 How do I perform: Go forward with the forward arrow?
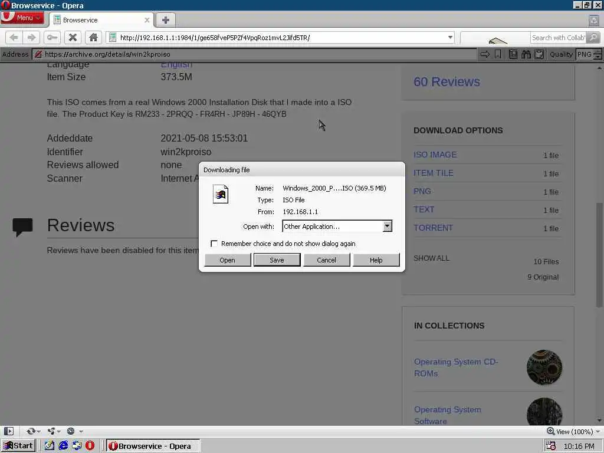(x=32, y=37)
